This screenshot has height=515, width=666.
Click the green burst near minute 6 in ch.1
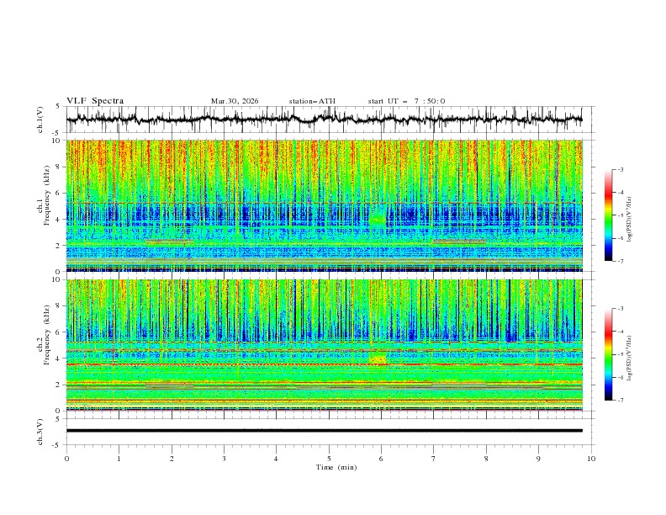click(x=378, y=220)
